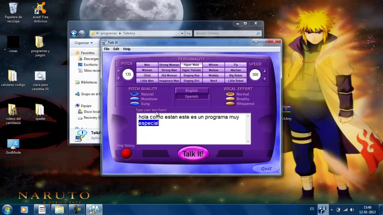383x215 pixels.
Task: Click the Windows Start orb
Action: pyautogui.click(x=7, y=209)
